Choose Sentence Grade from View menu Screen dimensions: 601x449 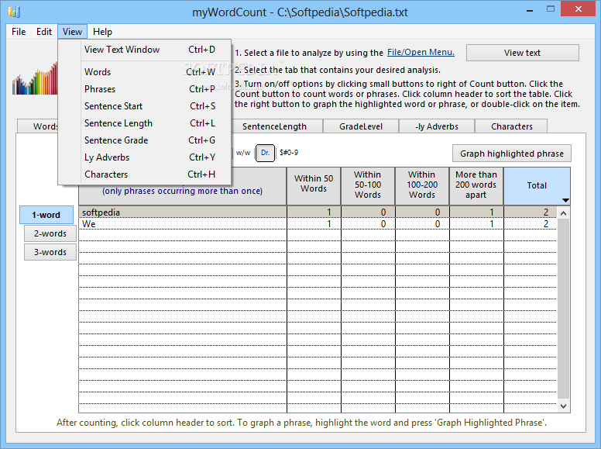click(x=145, y=140)
